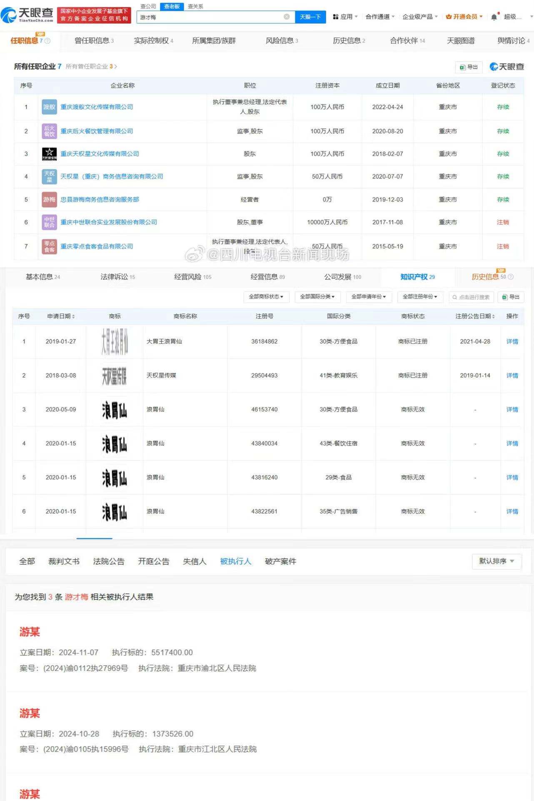Click the 游某 result dated 2024-10-28
The image size is (534, 801).
coord(30,713)
